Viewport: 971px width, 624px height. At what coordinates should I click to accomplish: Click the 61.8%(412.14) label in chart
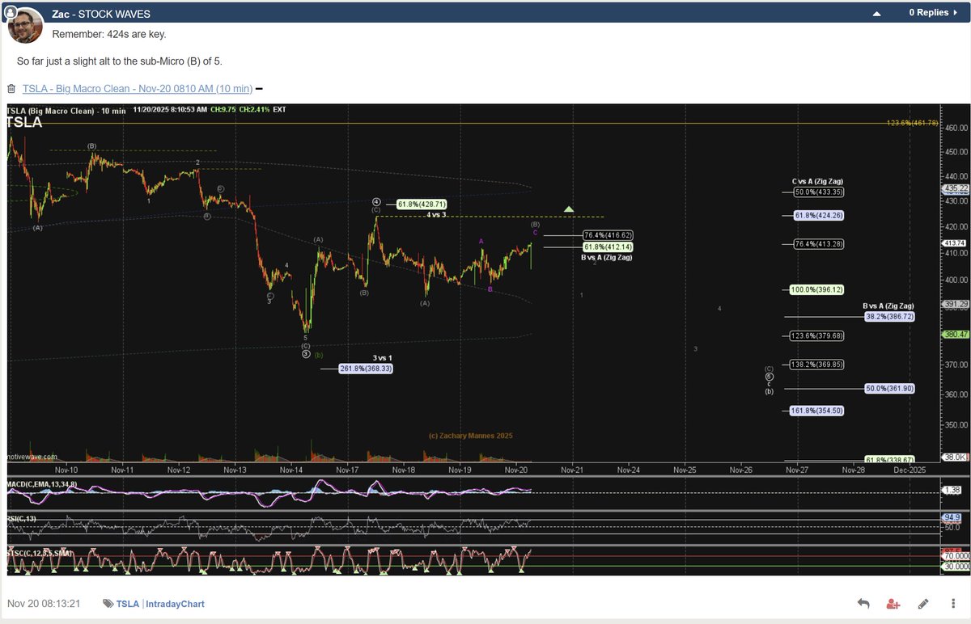point(608,247)
